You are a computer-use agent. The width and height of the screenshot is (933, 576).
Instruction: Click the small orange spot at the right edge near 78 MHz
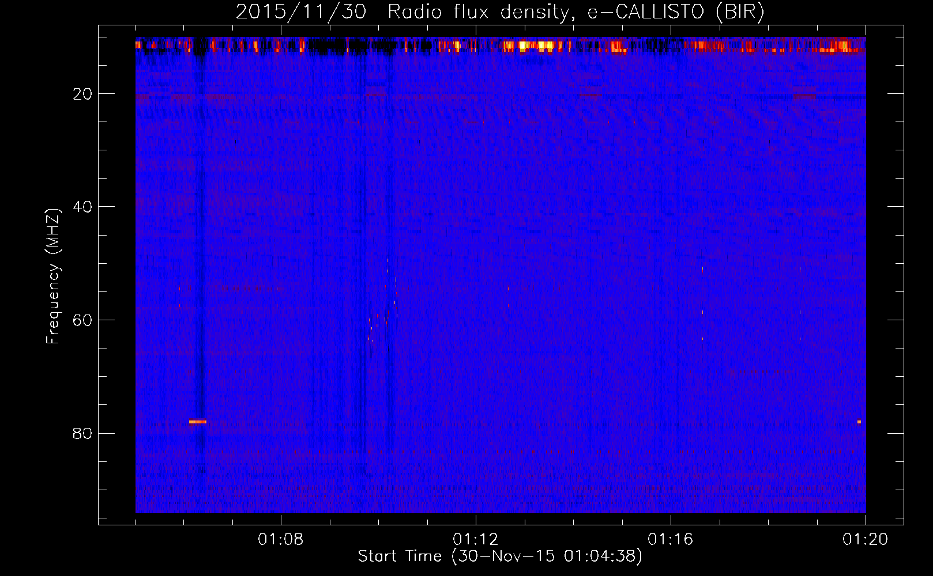pos(859,422)
